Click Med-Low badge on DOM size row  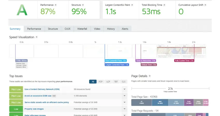click(16, 96)
